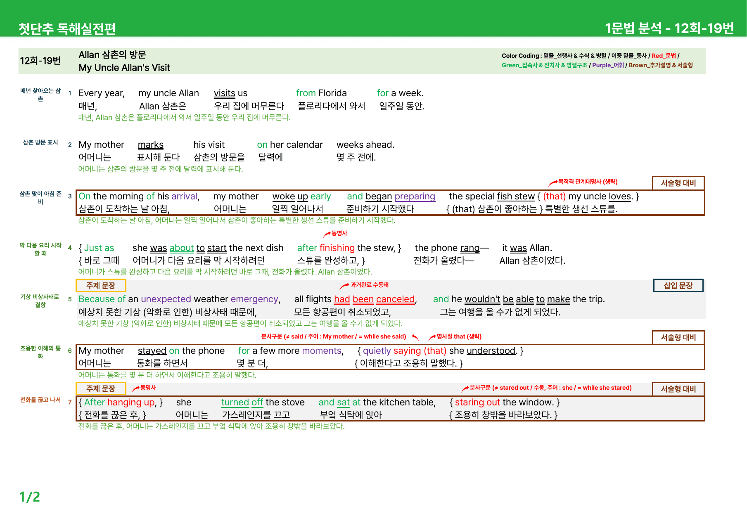Click the red '(that)' in sentence 3
The width and height of the screenshot is (747, 528).
[555, 196]
